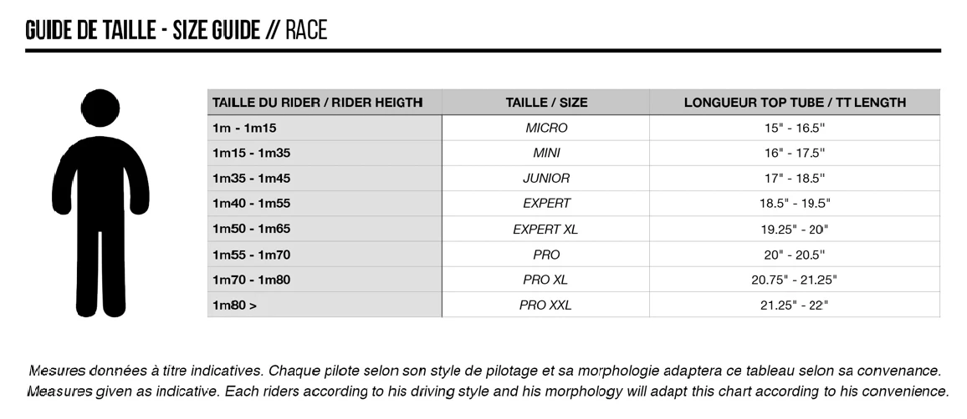This screenshot has height=419, width=967.
Task: Click the MICRO size cell
Action: pos(546,128)
